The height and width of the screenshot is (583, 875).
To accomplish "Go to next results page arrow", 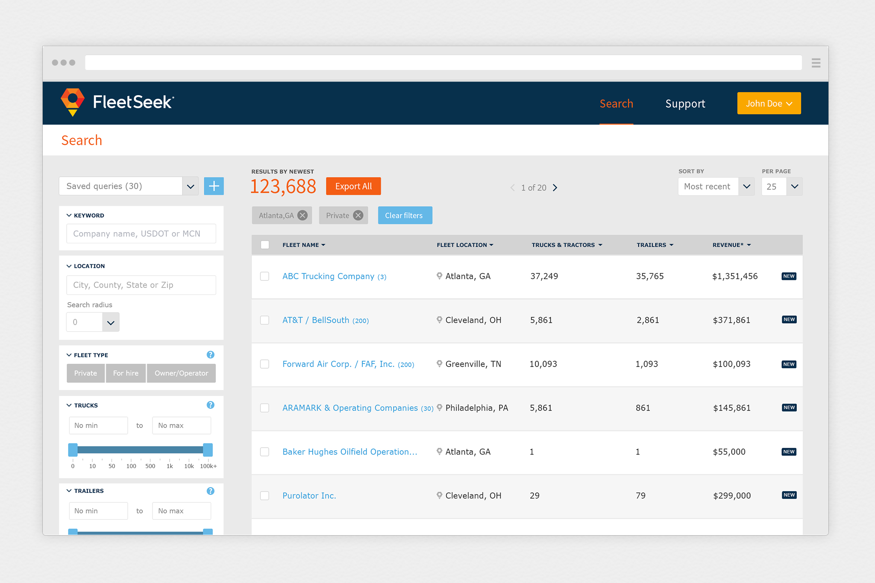I will [555, 188].
